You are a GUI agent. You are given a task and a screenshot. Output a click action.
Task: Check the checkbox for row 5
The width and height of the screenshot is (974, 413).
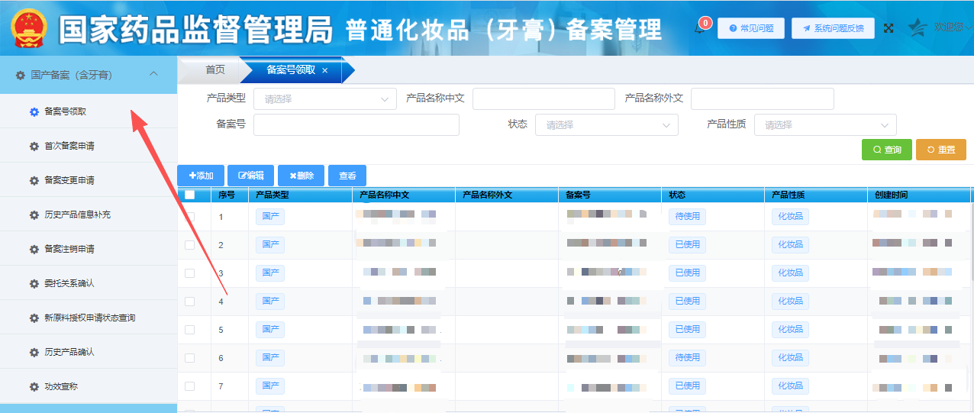coord(189,330)
